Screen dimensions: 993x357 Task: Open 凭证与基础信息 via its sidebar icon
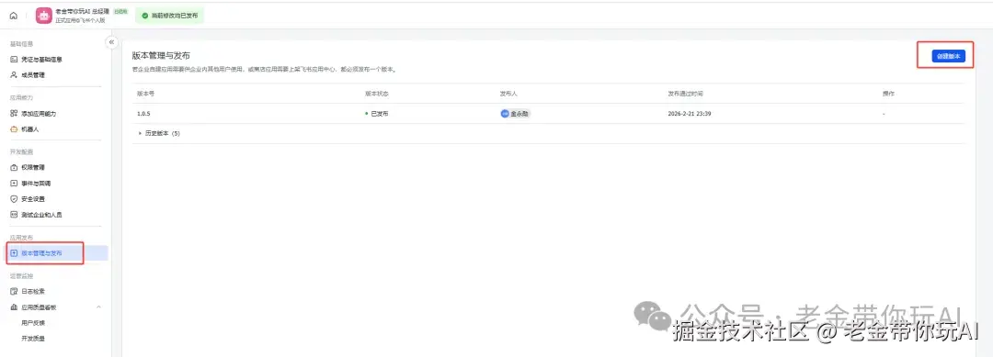pyautogui.click(x=14, y=60)
